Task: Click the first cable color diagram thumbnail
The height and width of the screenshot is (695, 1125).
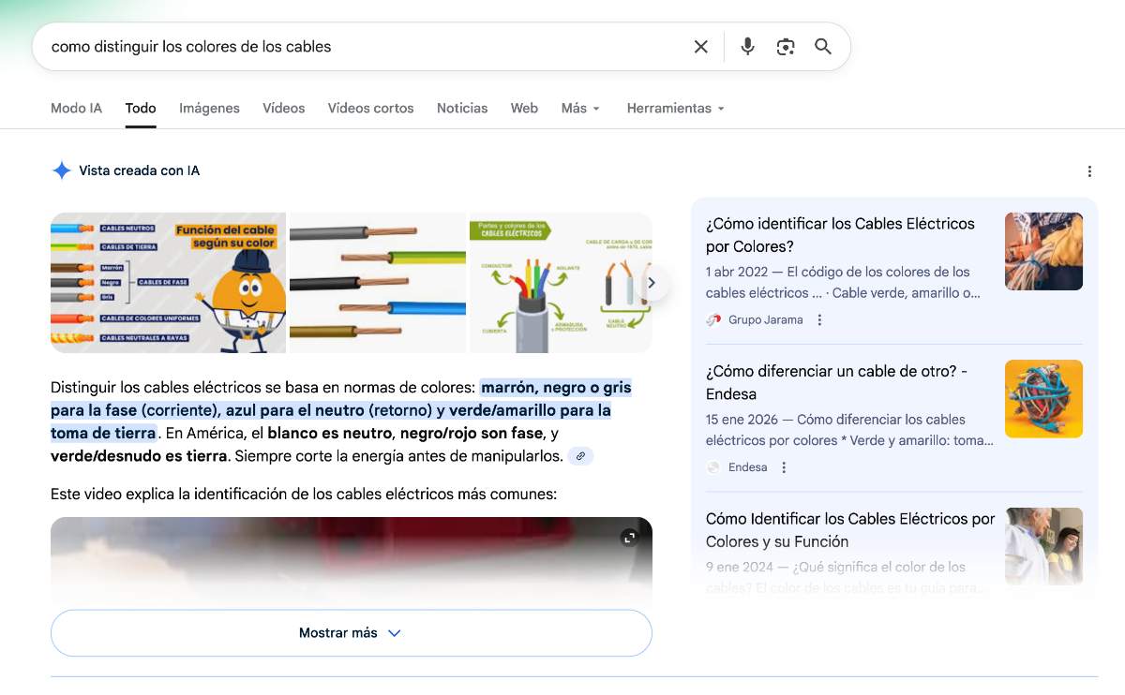Action: 168,282
